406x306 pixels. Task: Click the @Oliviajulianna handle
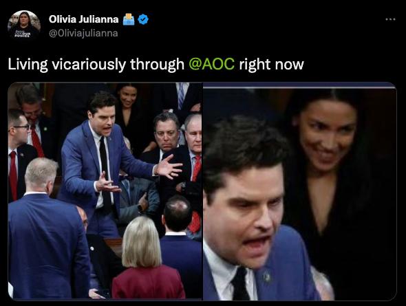point(83,33)
